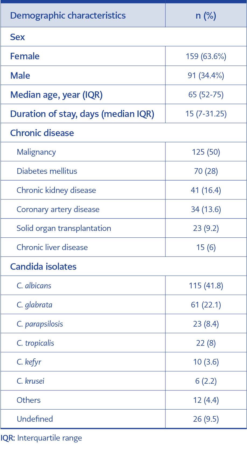Select the C. parapsilosis label
This screenshot has height=450, width=247.
[40, 324]
